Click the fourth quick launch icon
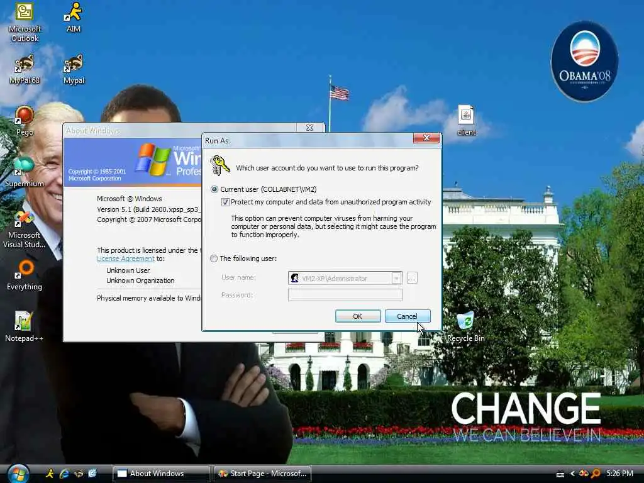The height and width of the screenshot is (483, 644). 92,474
